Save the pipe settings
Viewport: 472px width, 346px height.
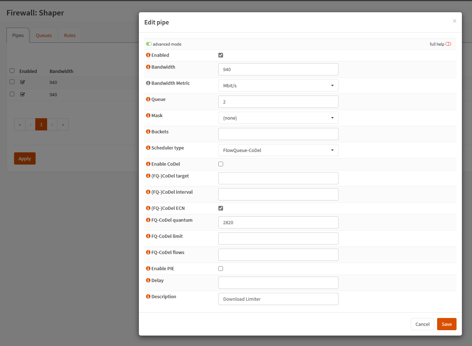[446, 324]
